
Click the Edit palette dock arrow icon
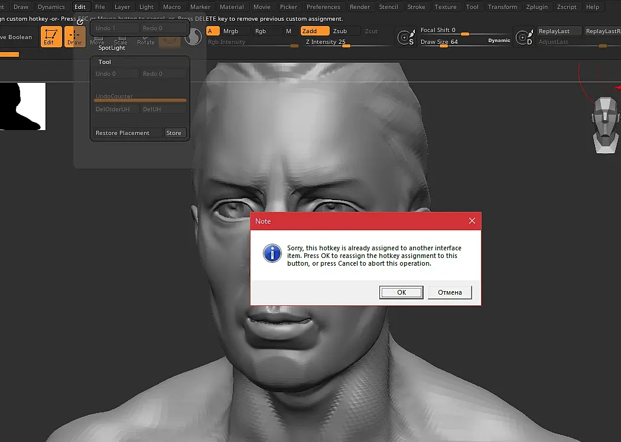[x=80, y=22]
